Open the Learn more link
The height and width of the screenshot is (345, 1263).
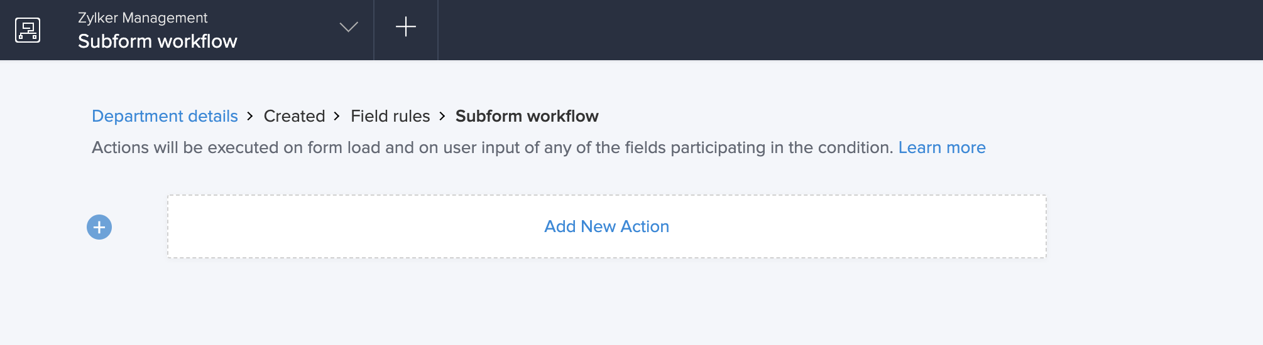941,147
